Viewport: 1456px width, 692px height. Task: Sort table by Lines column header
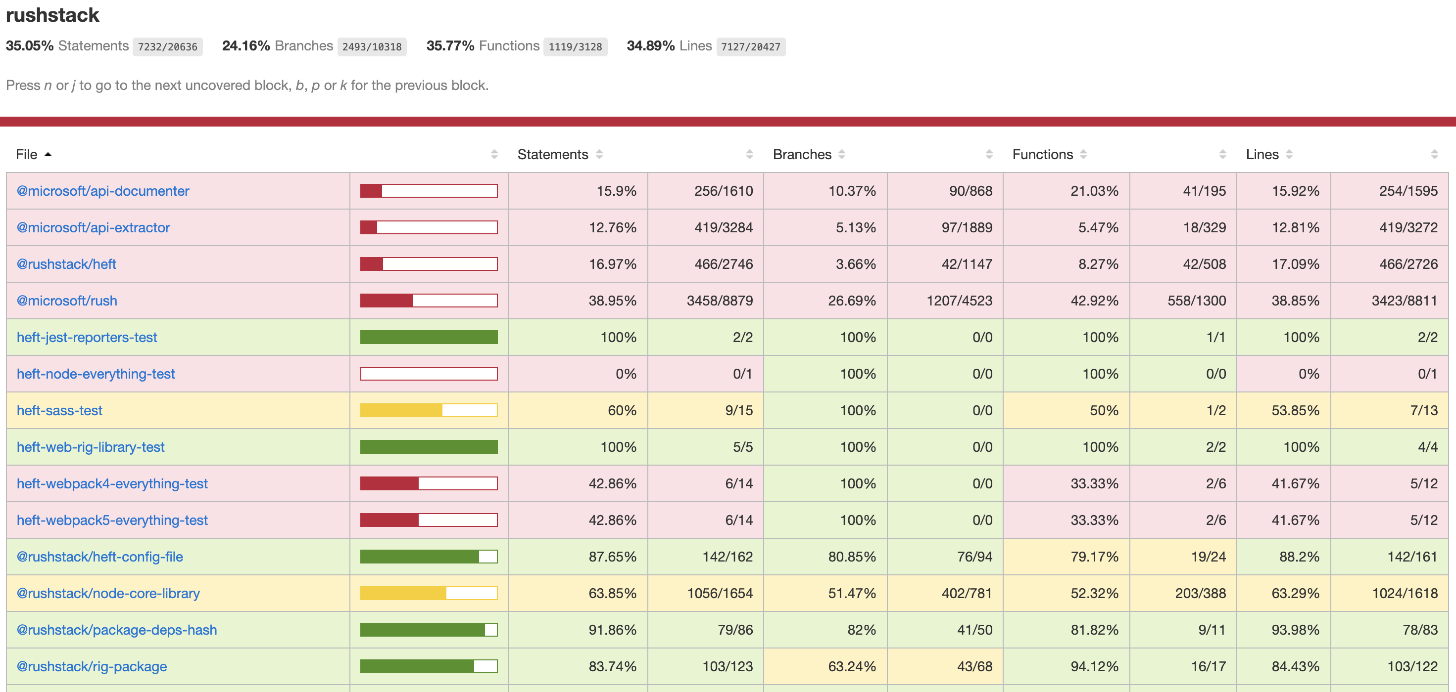tap(1262, 154)
